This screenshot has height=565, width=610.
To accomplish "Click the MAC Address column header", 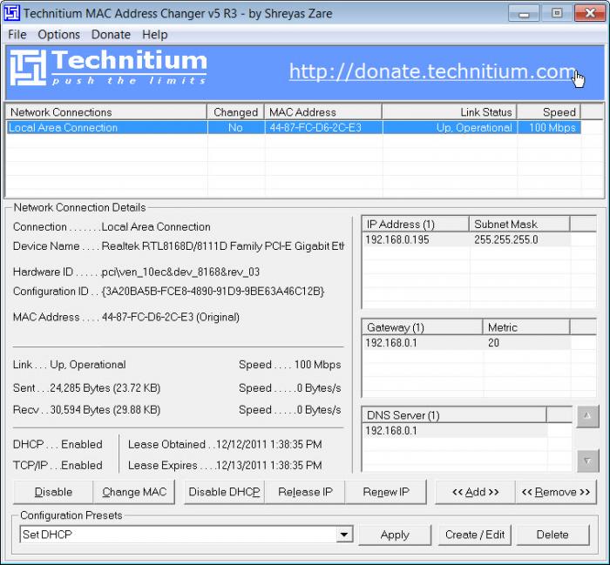I will point(323,112).
